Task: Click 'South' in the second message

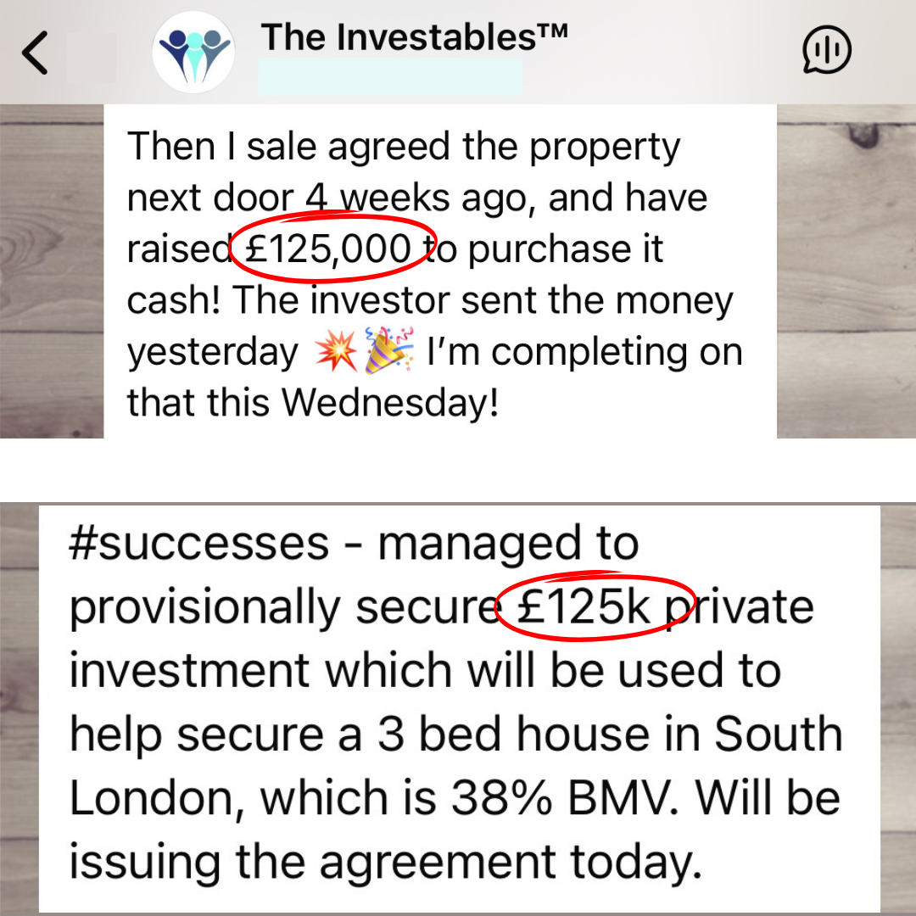Action: [x=778, y=734]
